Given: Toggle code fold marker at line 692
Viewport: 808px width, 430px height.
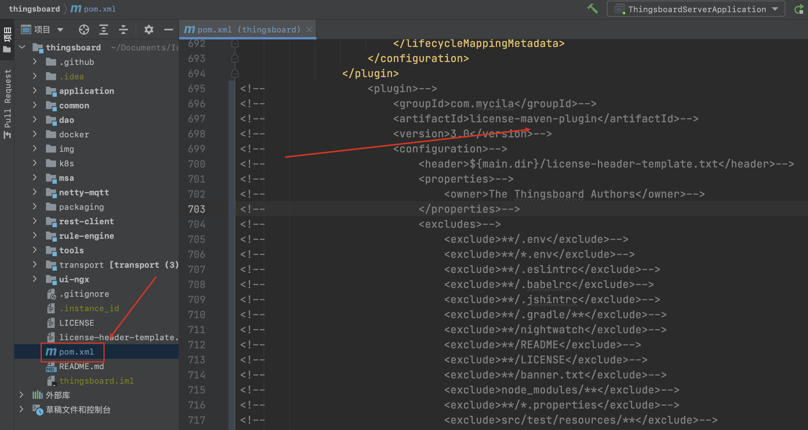Looking at the screenshot, I should point(235,43).
